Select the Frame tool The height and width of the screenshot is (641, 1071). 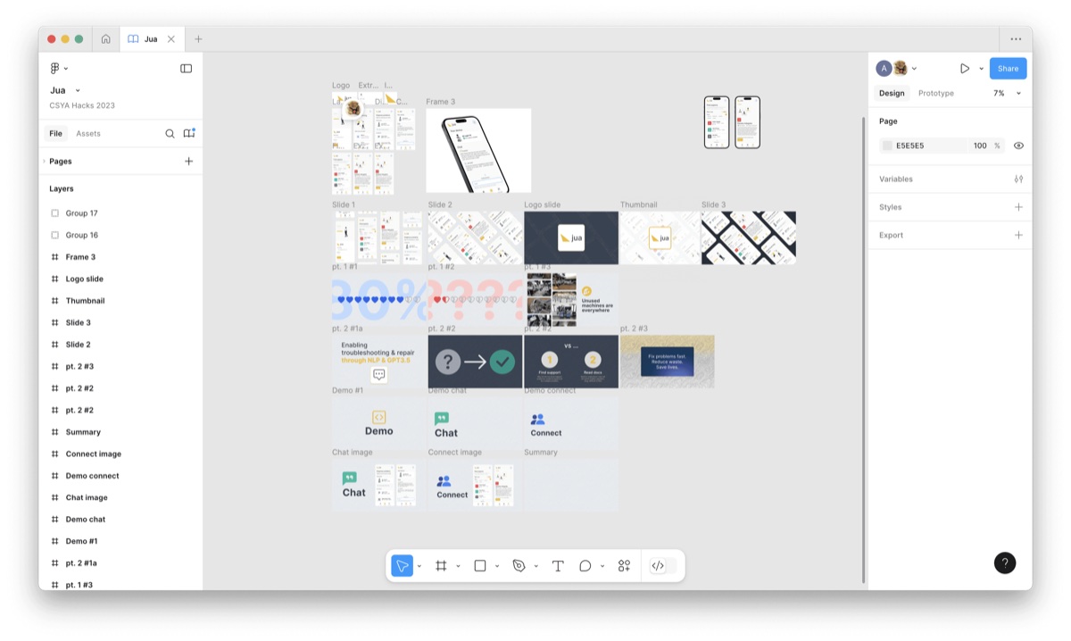441,566
